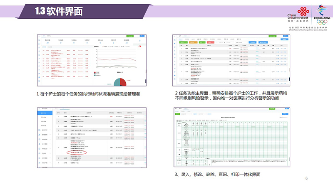This screenshot has width=333, height=187.
Task: Open the nursing record form thumbnail
Action: tap(231, 138)
